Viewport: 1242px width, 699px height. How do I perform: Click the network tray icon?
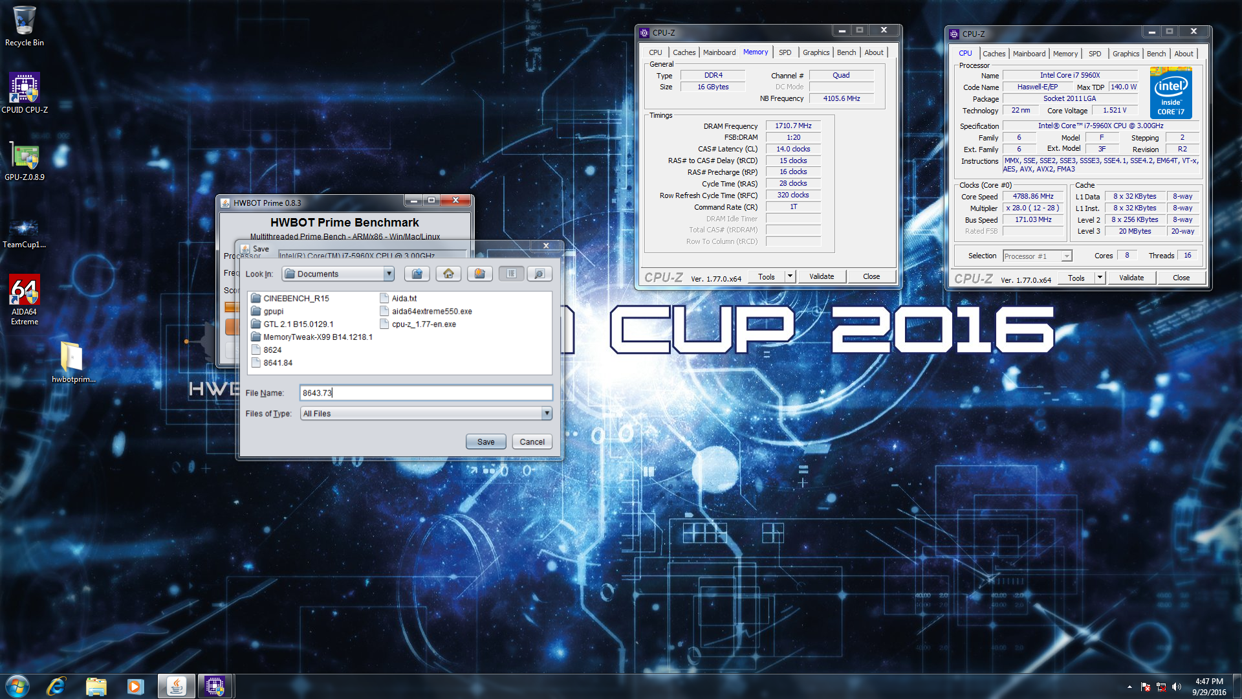[1161, 687]
